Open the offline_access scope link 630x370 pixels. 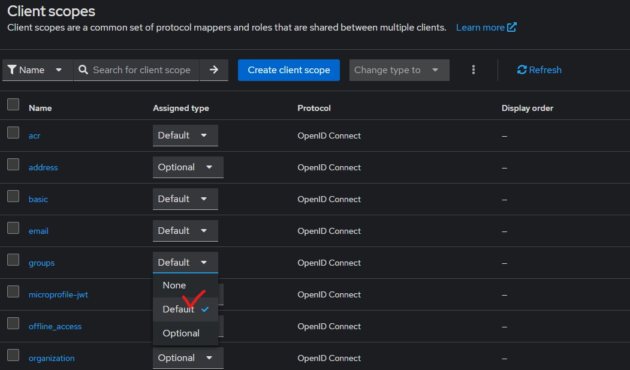click(x=55, y=327)
